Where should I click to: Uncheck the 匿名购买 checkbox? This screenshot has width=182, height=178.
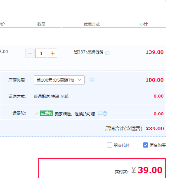[146, 145]
